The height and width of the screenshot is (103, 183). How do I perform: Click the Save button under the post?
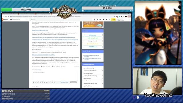tap(53, 66)
